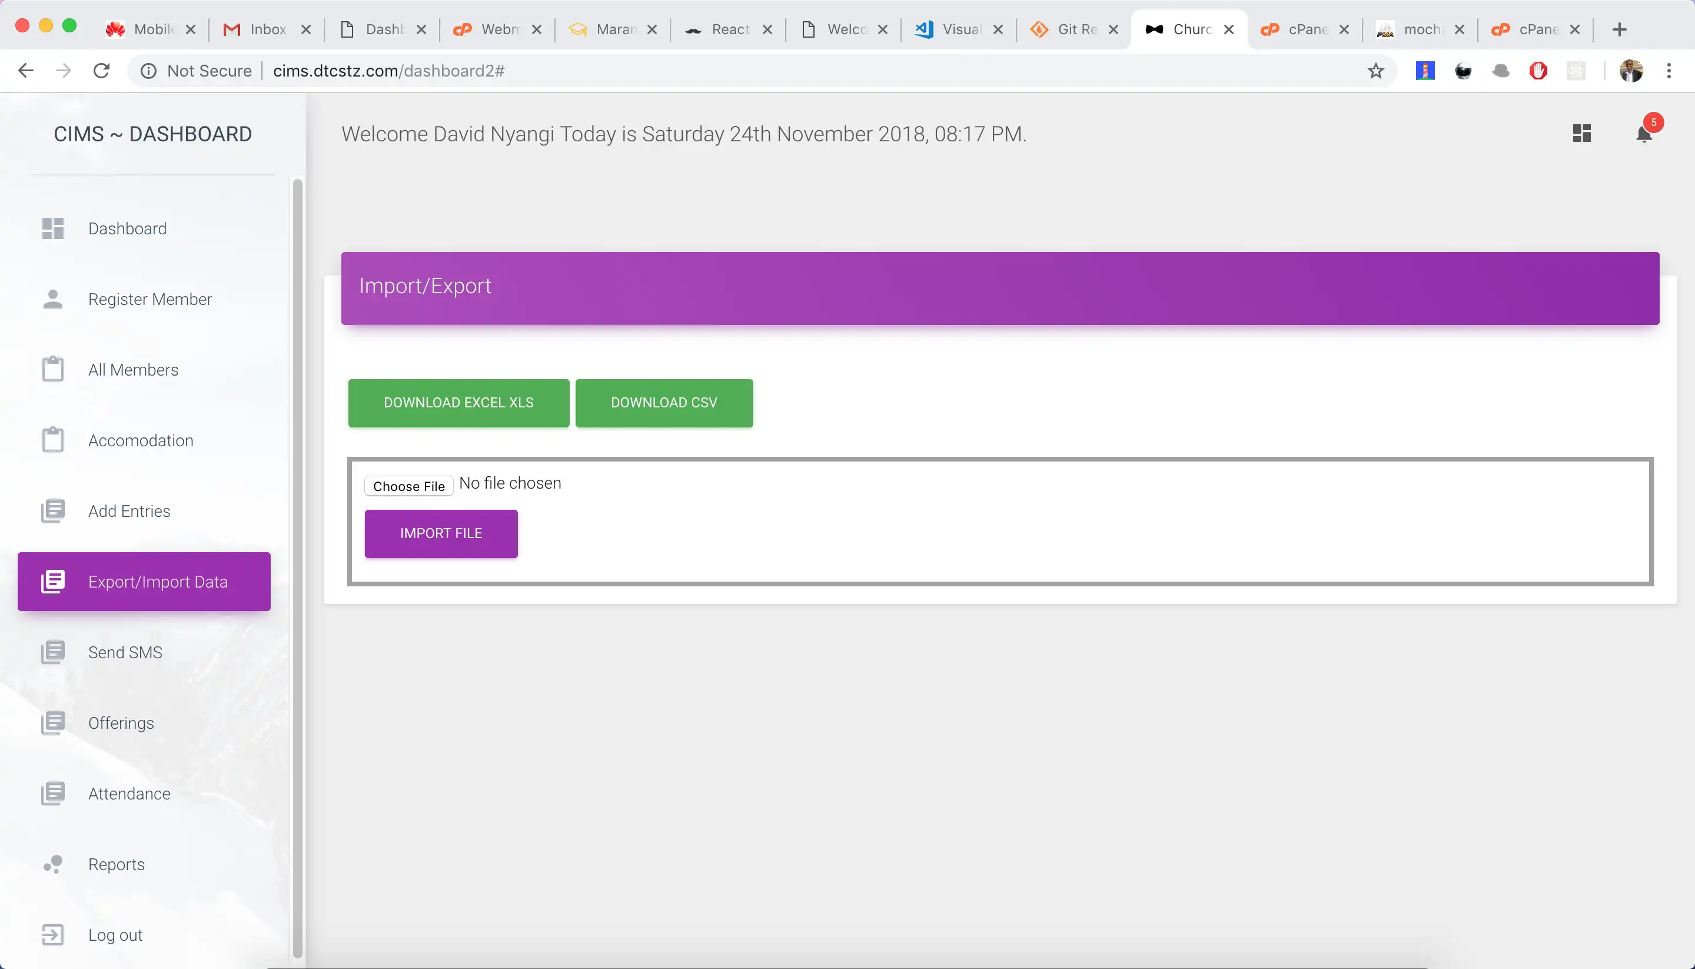Click the Attendance menu item
This screenshot has height=969, width=1695.
129,793
